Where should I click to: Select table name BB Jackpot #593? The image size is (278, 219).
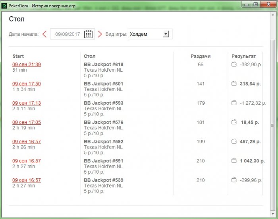pos(104,103)
